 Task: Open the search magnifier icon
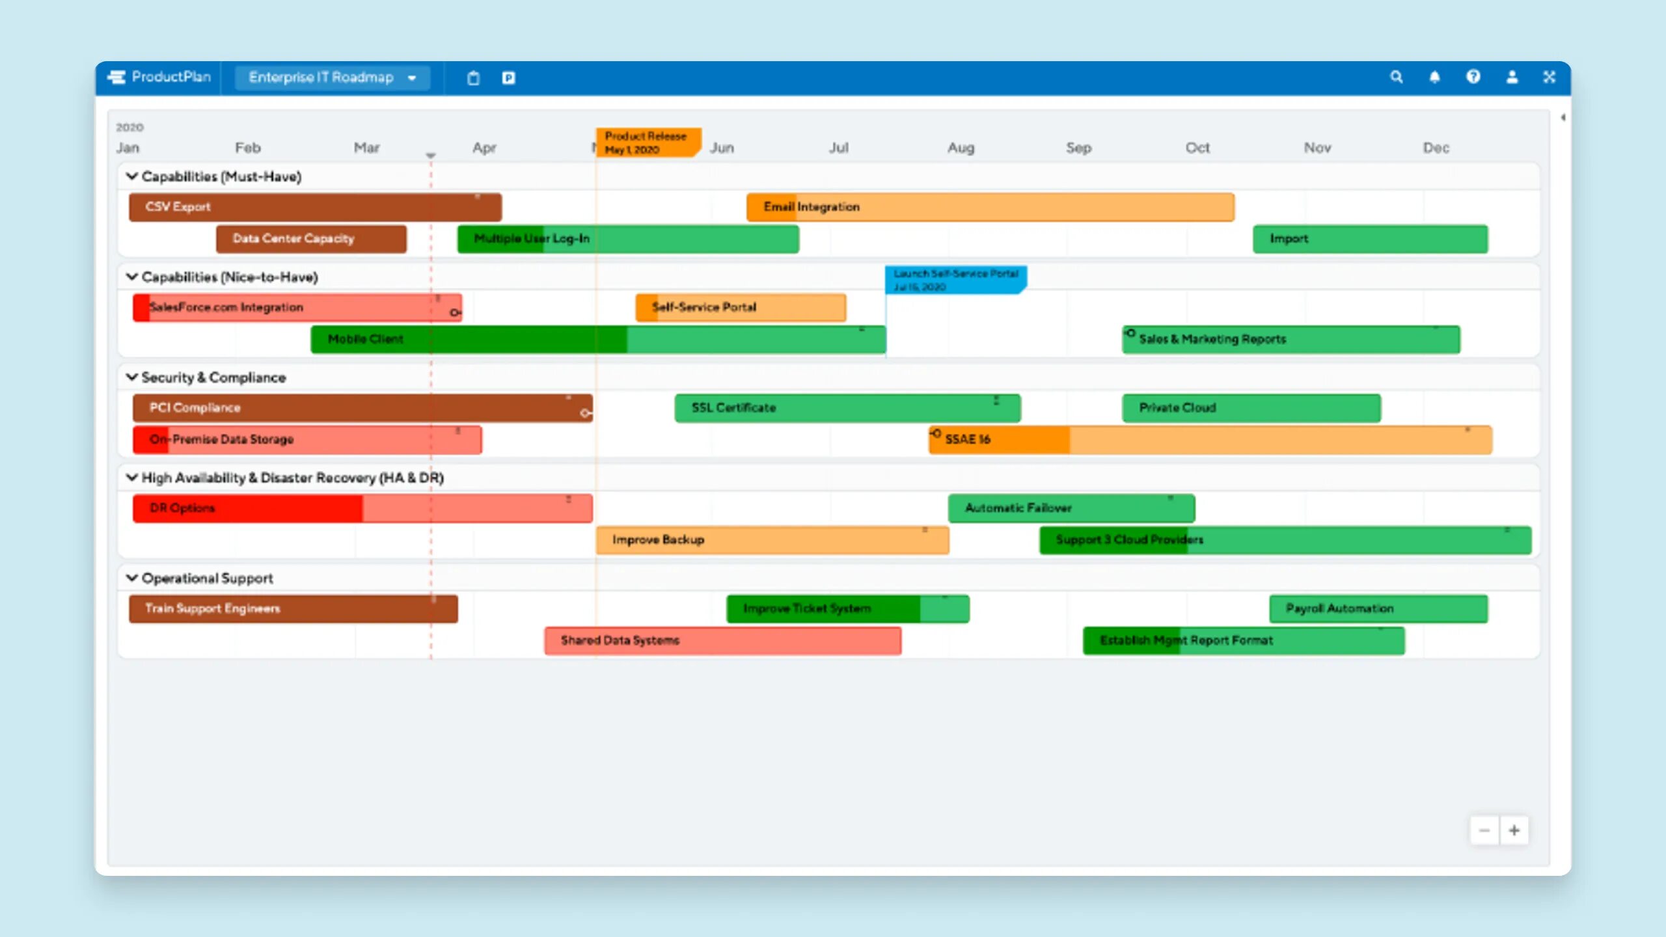tap(1396, 77)
